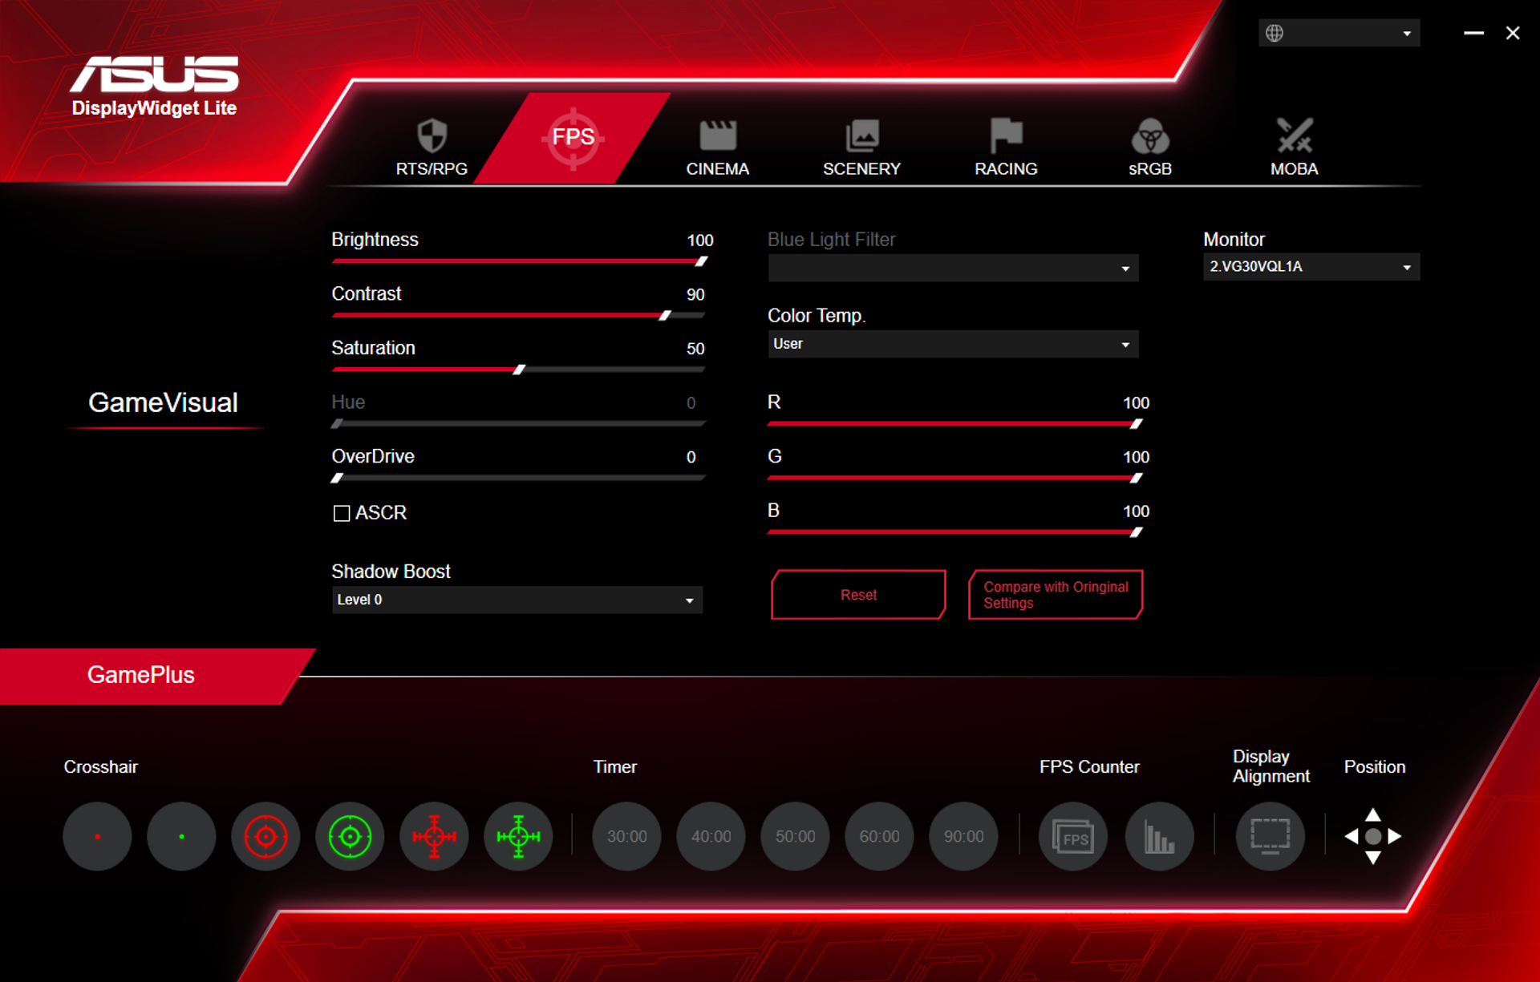Image resolution: width=1540 pixels, height=982 pixels.
Task: Click the GameVisual section label
Action: [163, 402]
